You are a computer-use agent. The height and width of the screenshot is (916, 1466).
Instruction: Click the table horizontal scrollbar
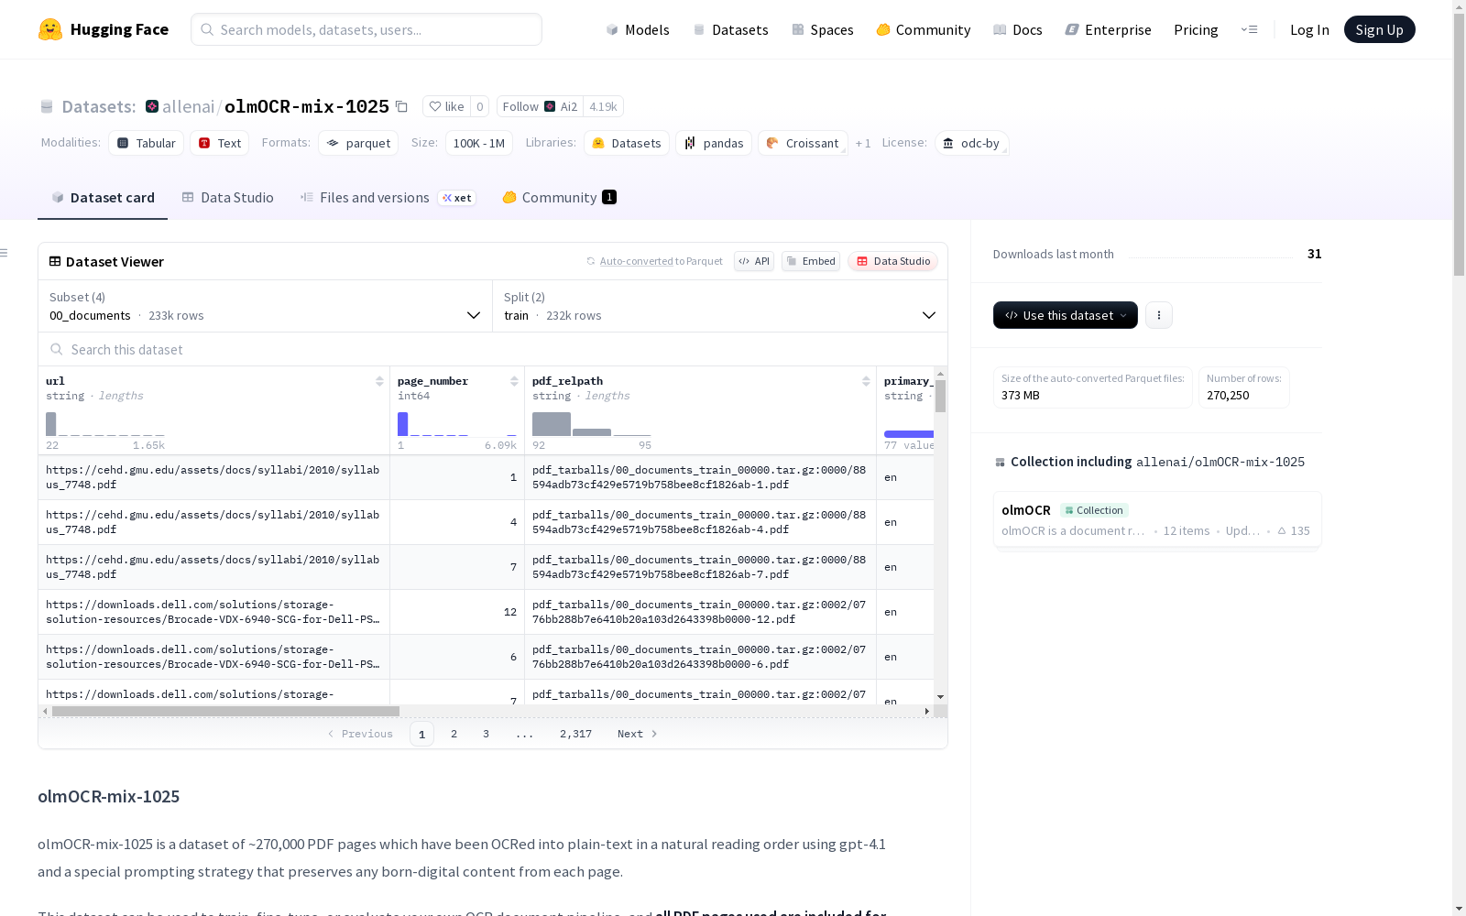[x=225, y=711]
